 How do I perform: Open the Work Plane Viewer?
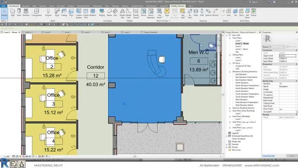point(253,13)
